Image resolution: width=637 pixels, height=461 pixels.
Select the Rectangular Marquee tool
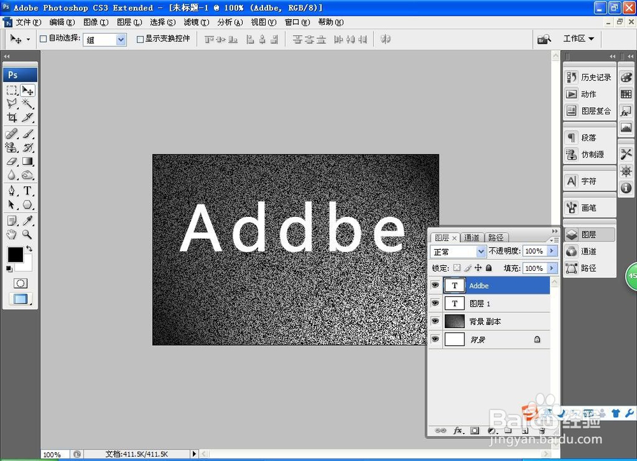11,90
